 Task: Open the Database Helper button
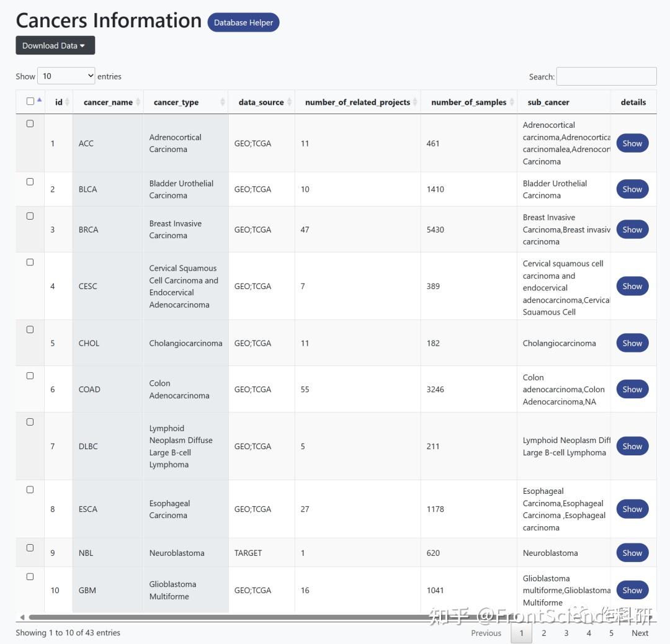point(243,22)
